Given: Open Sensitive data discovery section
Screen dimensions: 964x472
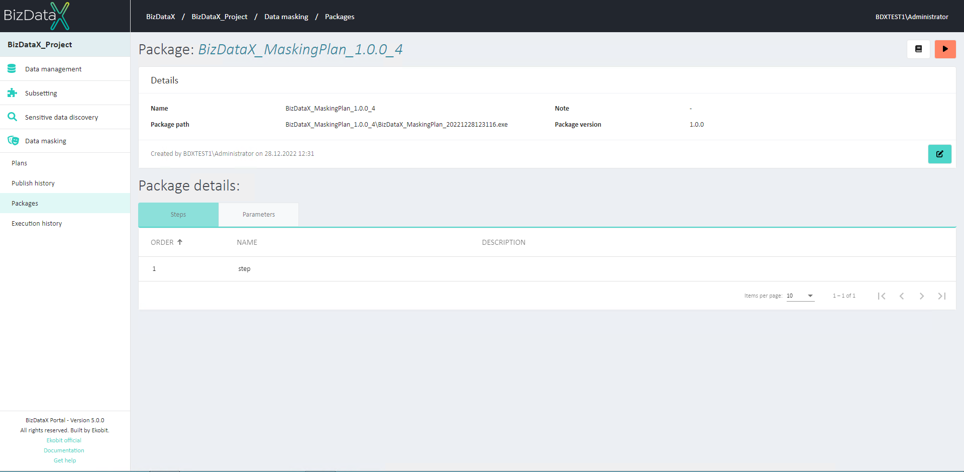Looking at the screenshot, I should click(x=65, y=117).
